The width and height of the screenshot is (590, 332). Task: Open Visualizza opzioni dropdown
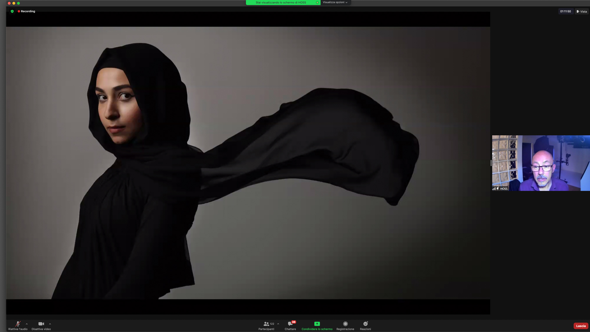(335, 2)
